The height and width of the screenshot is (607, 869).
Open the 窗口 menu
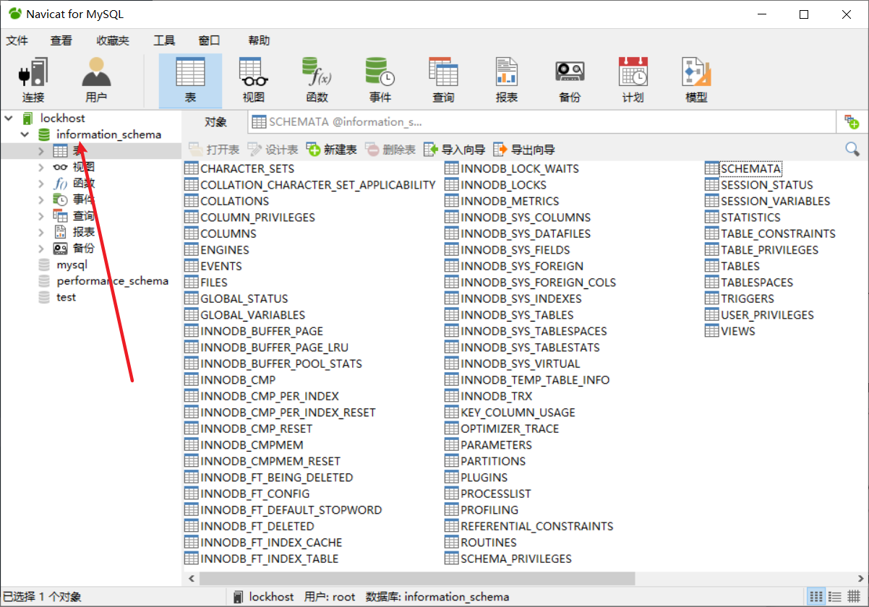click(209, 40)
